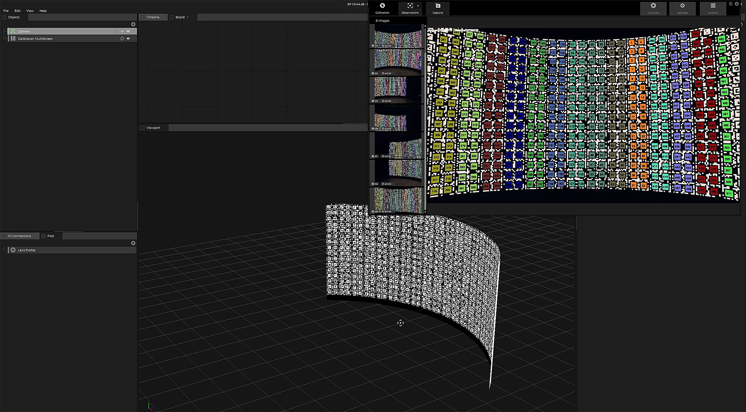The width and height of the screenshot is (746, 412).
Task: Switch to the Pool tab
Action: [51, 236]
